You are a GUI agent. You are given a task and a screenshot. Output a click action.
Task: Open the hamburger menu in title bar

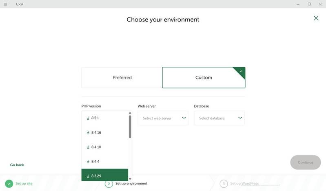(x=6, y=4)
